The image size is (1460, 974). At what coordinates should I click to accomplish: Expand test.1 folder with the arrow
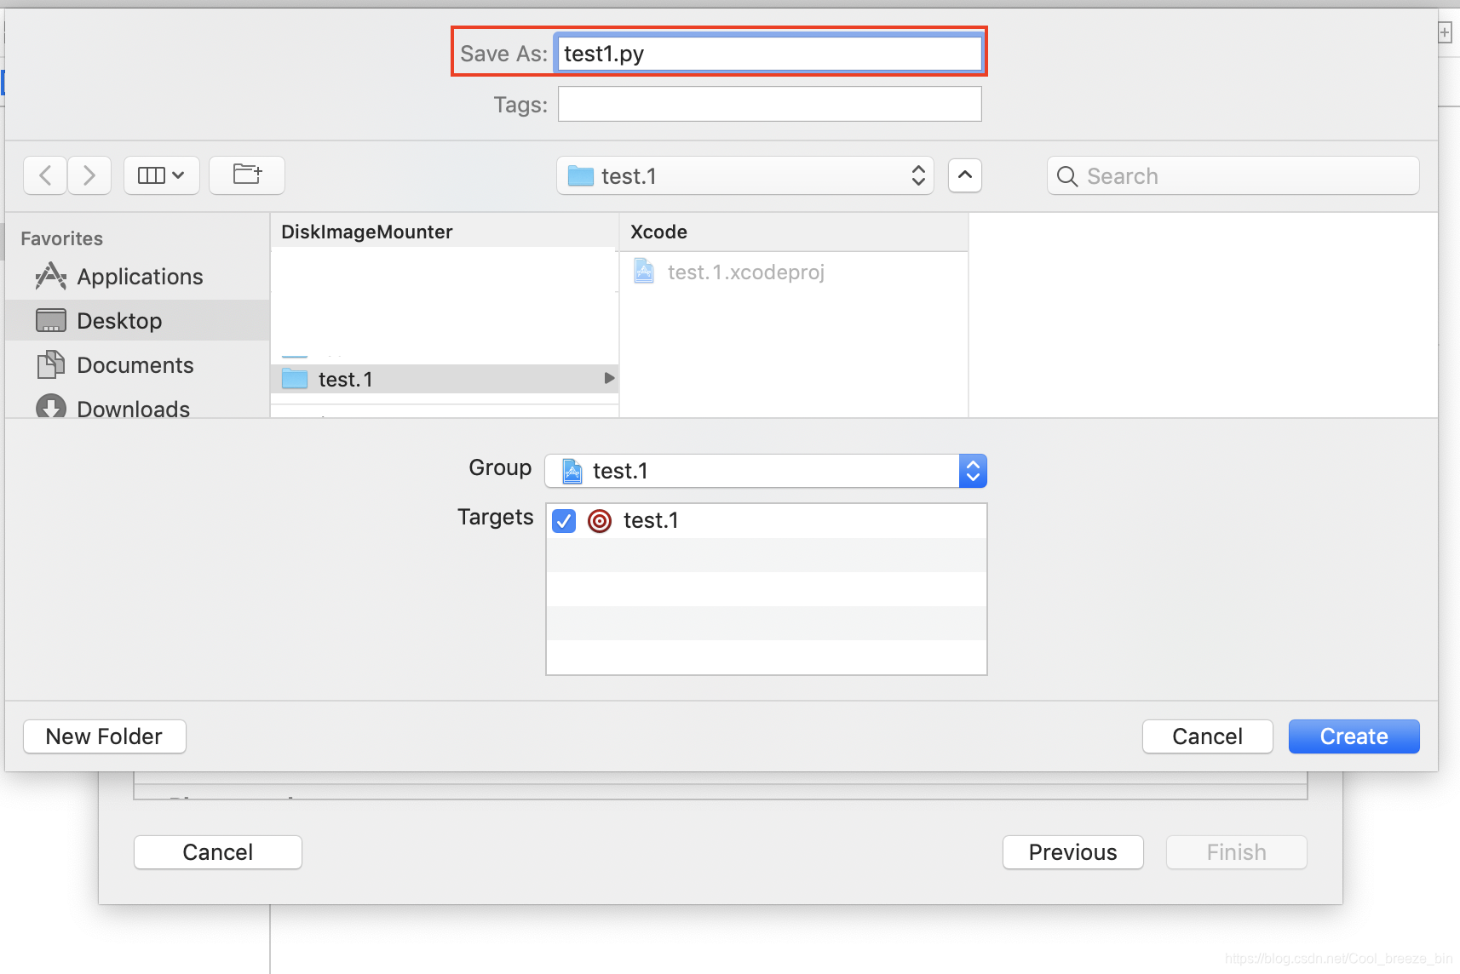[609, 378]
